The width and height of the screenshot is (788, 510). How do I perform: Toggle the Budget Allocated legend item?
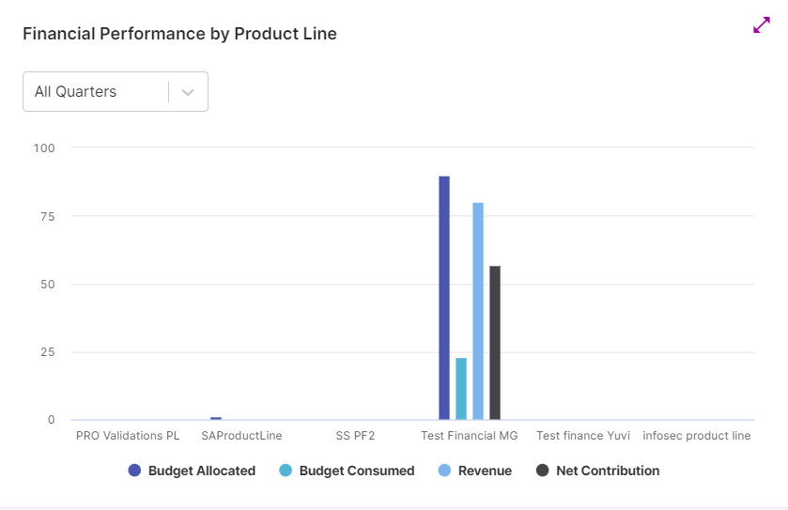201,471
